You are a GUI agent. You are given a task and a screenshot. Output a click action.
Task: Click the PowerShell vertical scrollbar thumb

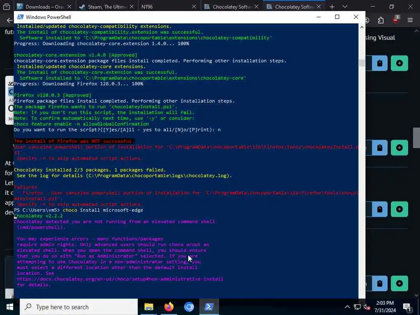362,63
